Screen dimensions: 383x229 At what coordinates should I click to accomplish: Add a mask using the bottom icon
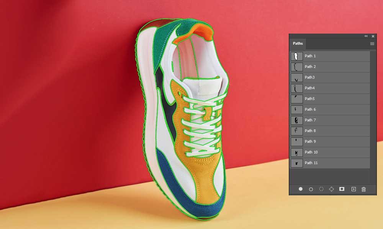(342, 189)
